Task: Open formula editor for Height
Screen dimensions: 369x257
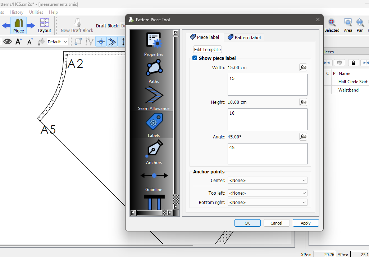Action: click(303, 102)
